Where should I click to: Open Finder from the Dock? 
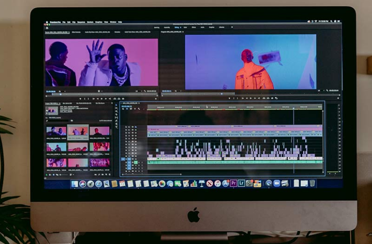[75, 184]
